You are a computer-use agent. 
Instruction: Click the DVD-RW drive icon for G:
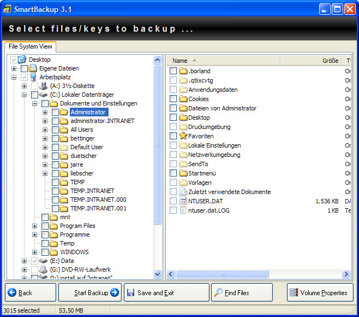(43, 269)
